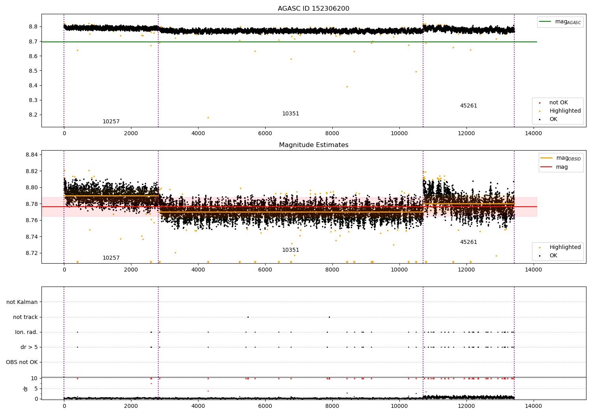
Task: Select label 10257 in the Magnitude Estimates plot
Action: 111,258
